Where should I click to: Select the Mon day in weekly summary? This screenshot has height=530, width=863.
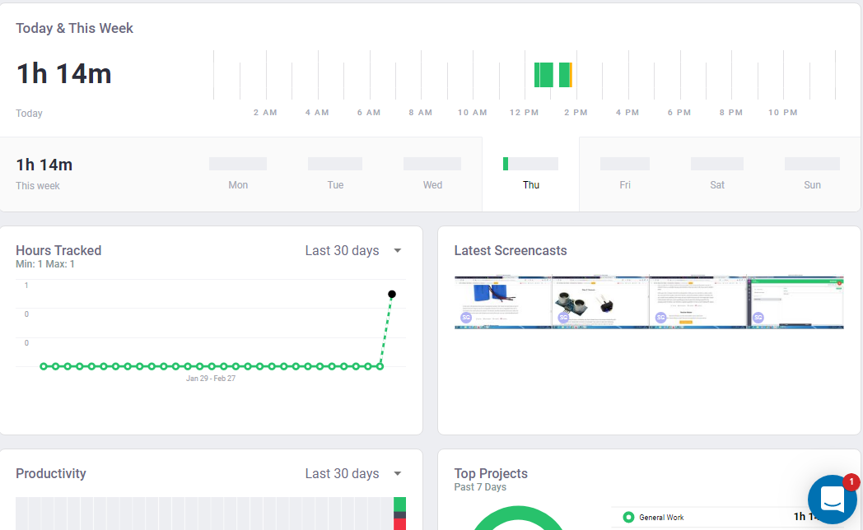click(x=238, y=174)
